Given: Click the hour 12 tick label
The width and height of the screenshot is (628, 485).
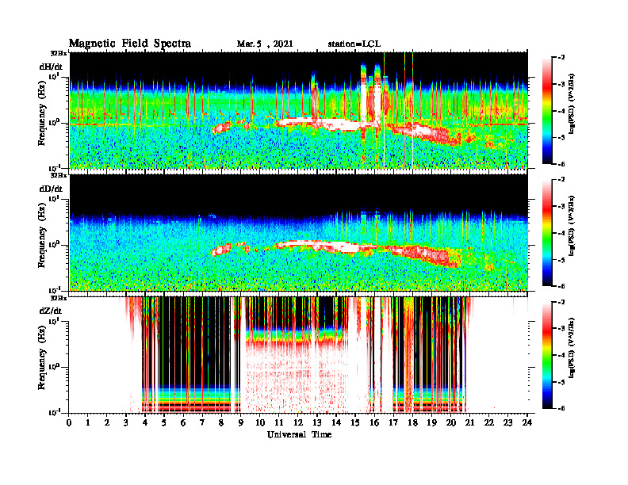Looking at the screenshot, I should point(298,422).
